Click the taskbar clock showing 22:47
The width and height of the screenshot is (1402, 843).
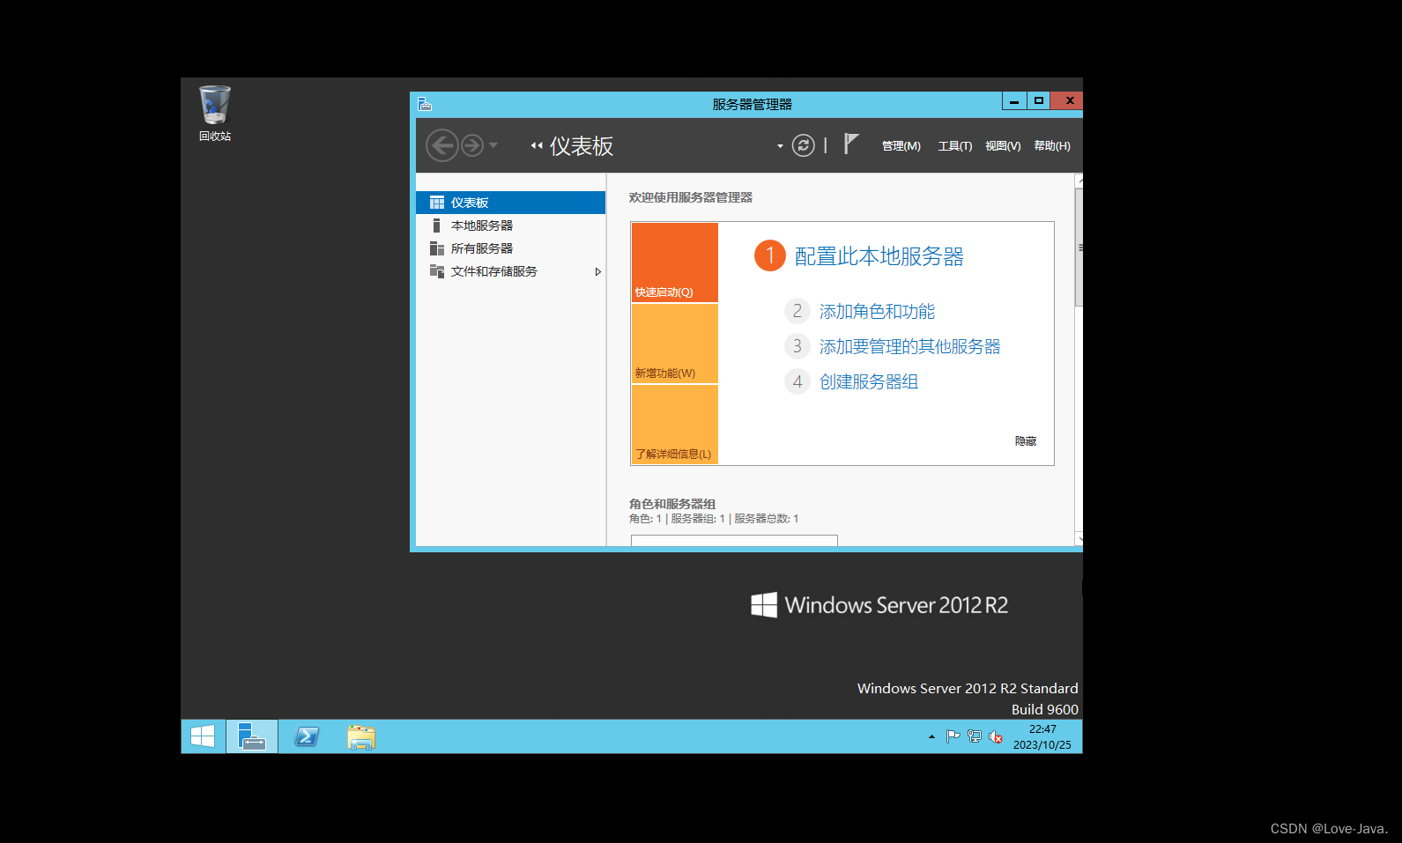pyautogui.click(x=1042, y=736)
